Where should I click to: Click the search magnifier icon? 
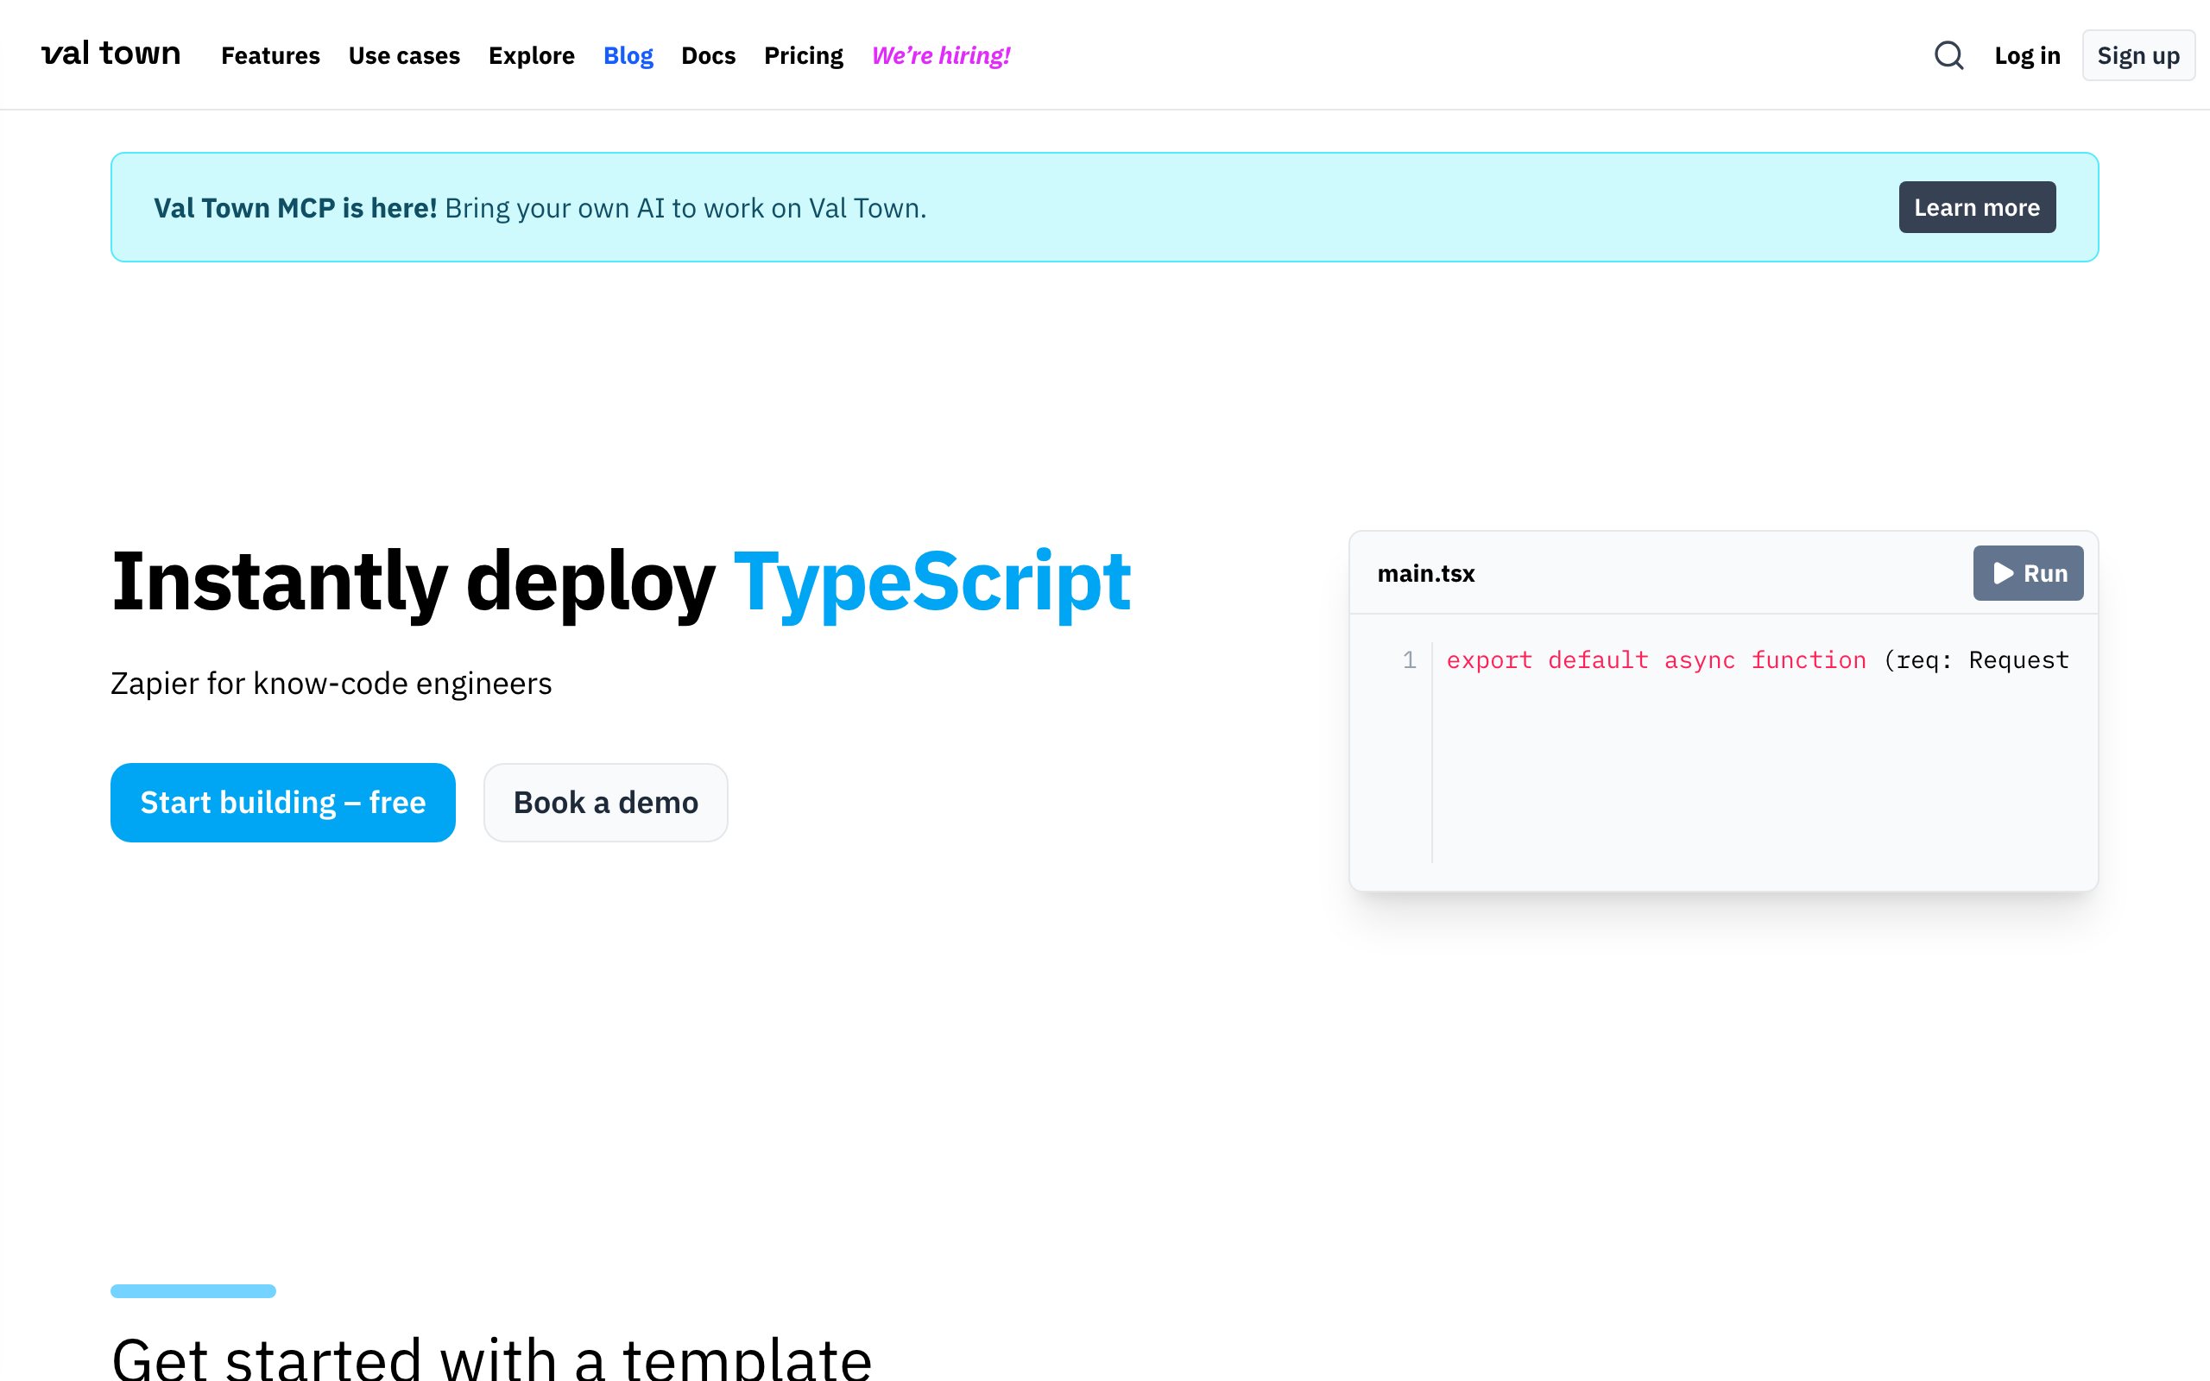click(1948, 56)
